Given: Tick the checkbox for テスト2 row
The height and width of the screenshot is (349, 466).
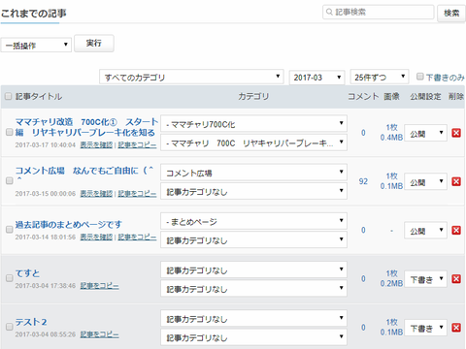Looking at the screenshot, I should click(10, 327).
